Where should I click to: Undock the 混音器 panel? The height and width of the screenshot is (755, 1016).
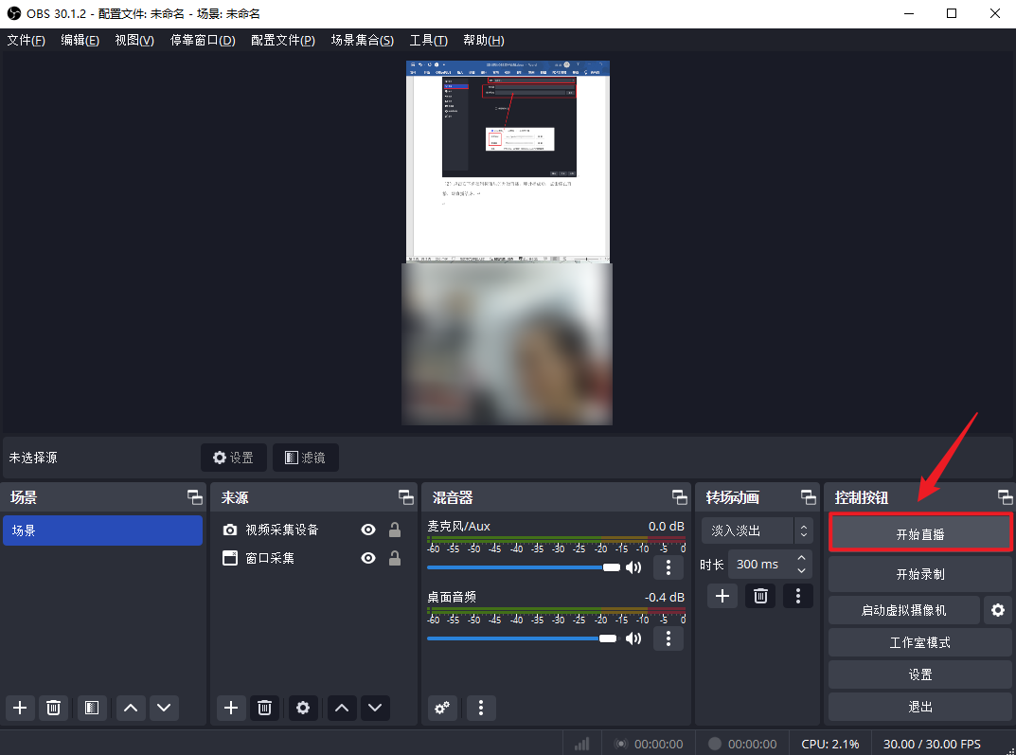point(679,497)
